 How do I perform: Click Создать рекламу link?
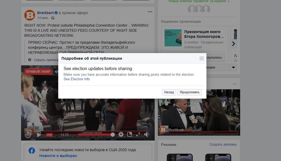(223, 144)
